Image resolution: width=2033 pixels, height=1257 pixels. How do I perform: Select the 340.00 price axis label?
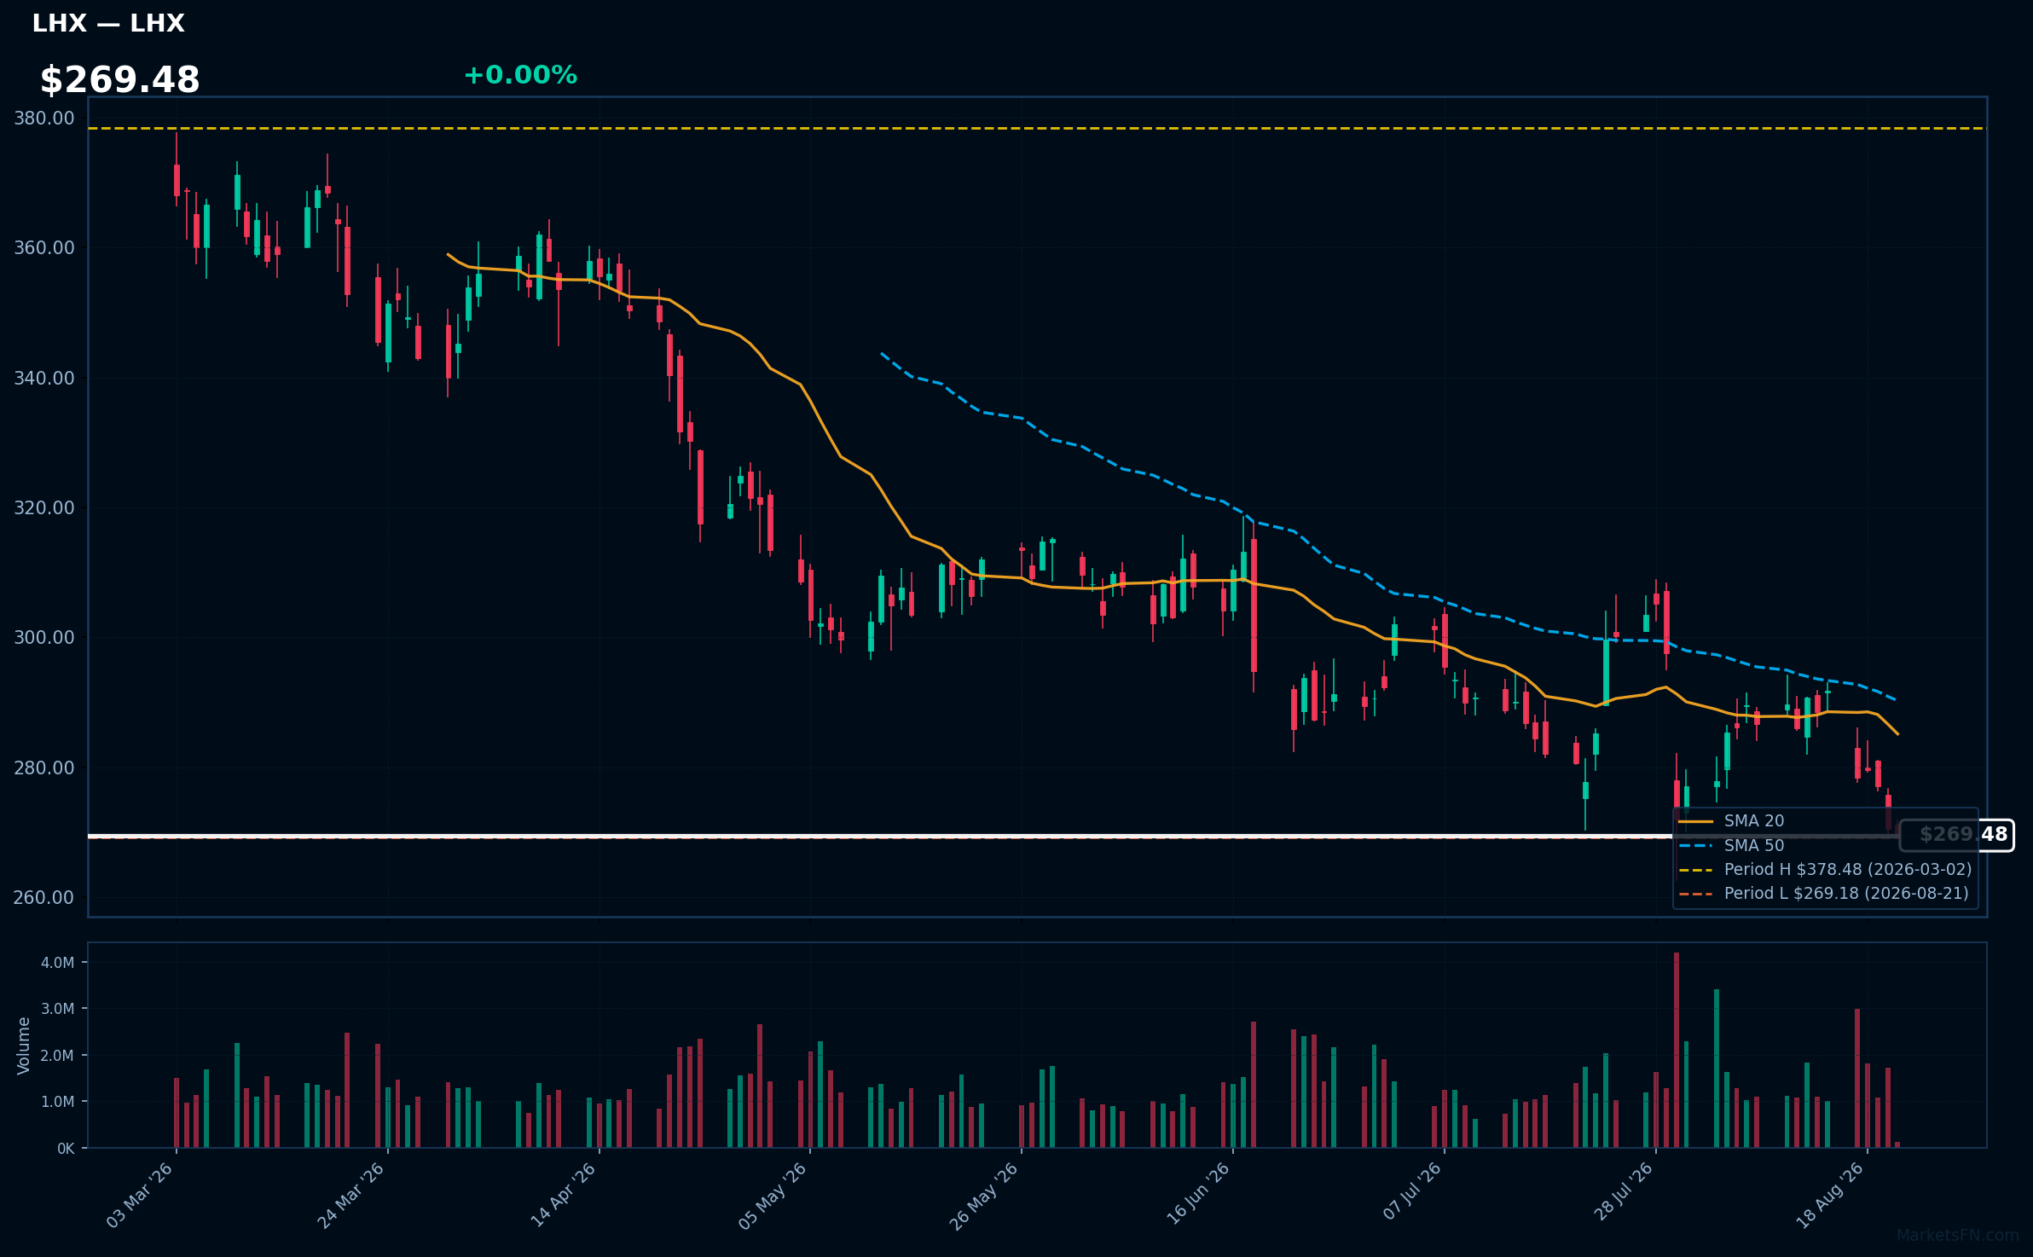[x=44, y=378]
